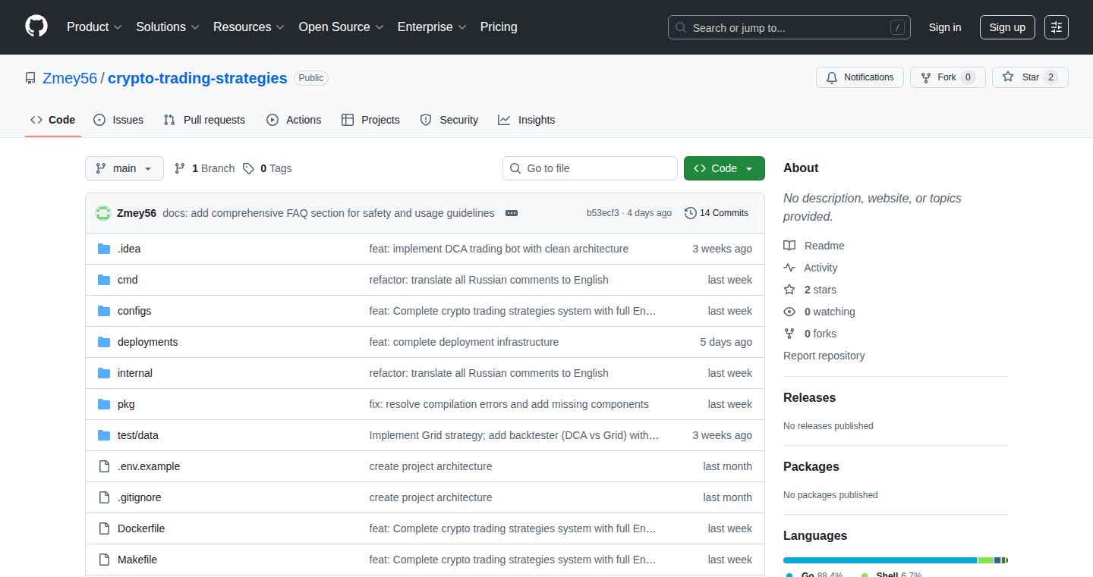This screenshot has width=1093, height=577.
Task: Open the main branch selector dropdown
Action: click(124, 168)
